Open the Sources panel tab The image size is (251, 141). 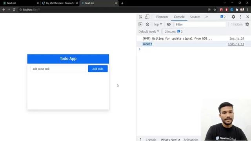click(195, 17)
